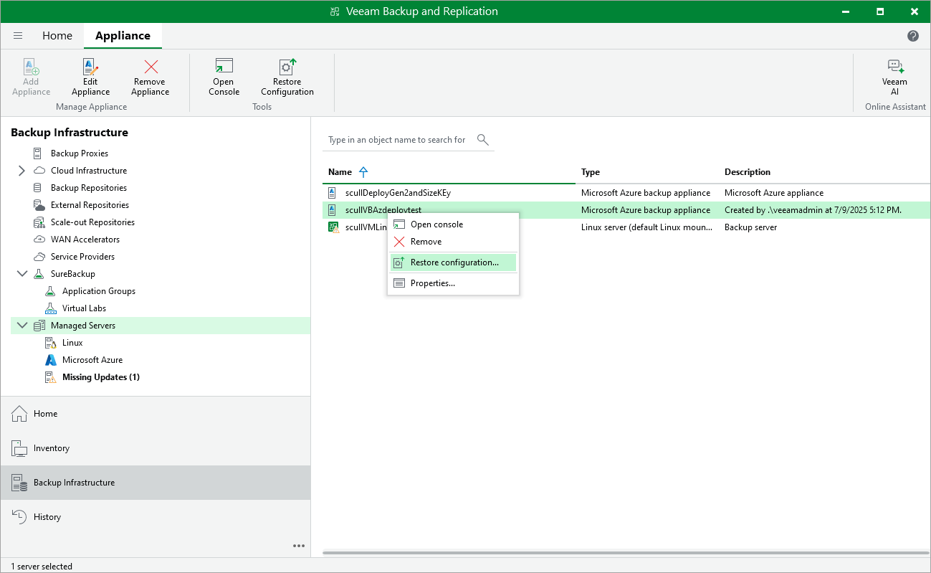
Task: Open the hamburger main menu
Action: [x=18, y=36]
